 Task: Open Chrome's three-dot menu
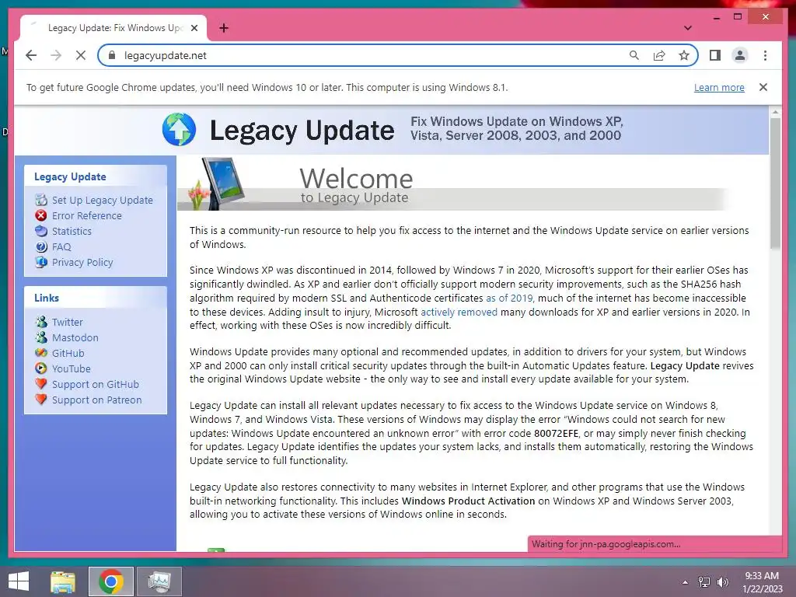coord(765,55)
